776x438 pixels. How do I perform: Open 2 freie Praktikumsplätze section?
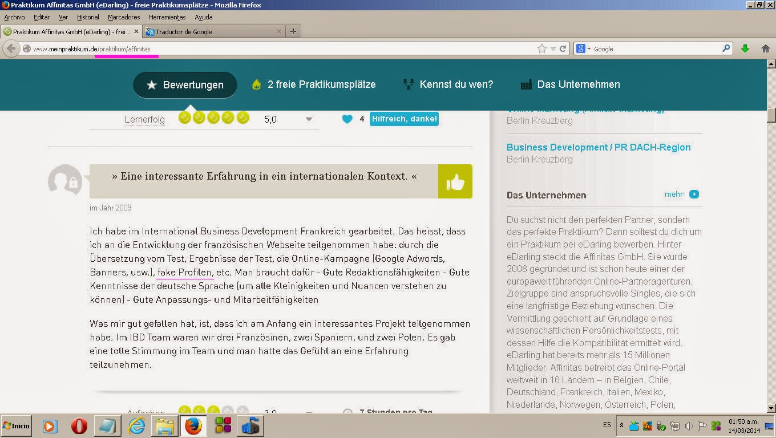(x=314, y=84)
